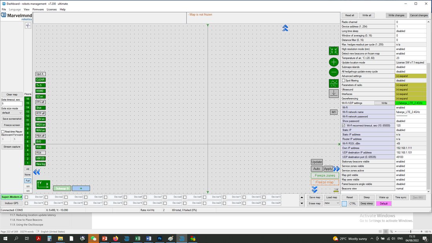Screen dimensions: 432x243
Task: Click the green dotted map icon
Action: (334, 84)
